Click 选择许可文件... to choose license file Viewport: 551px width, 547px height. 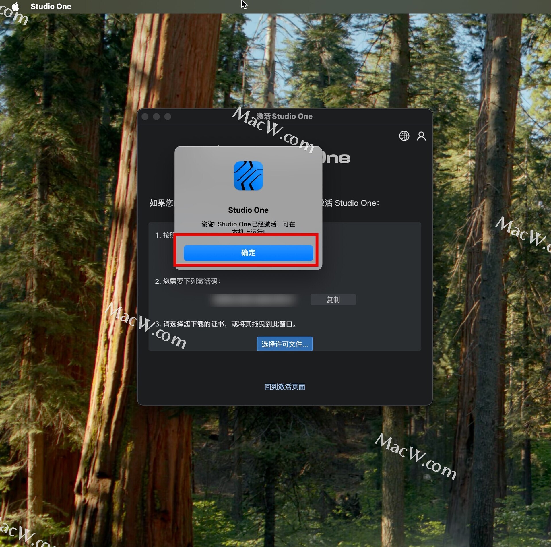click(x=285, y=344)
